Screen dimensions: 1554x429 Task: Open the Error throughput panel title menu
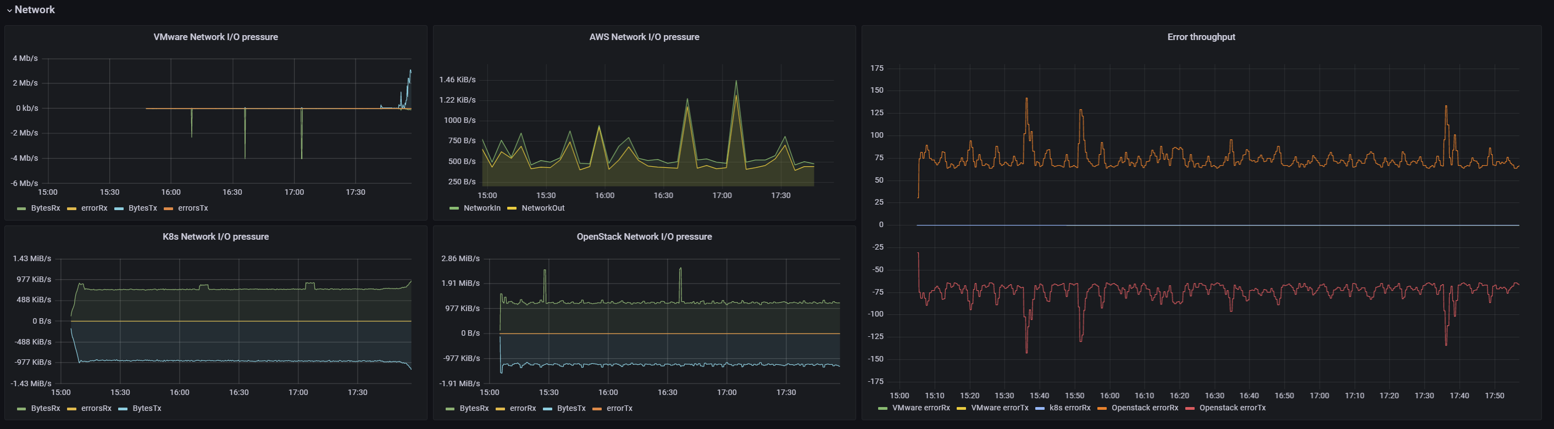point(1201,37)
